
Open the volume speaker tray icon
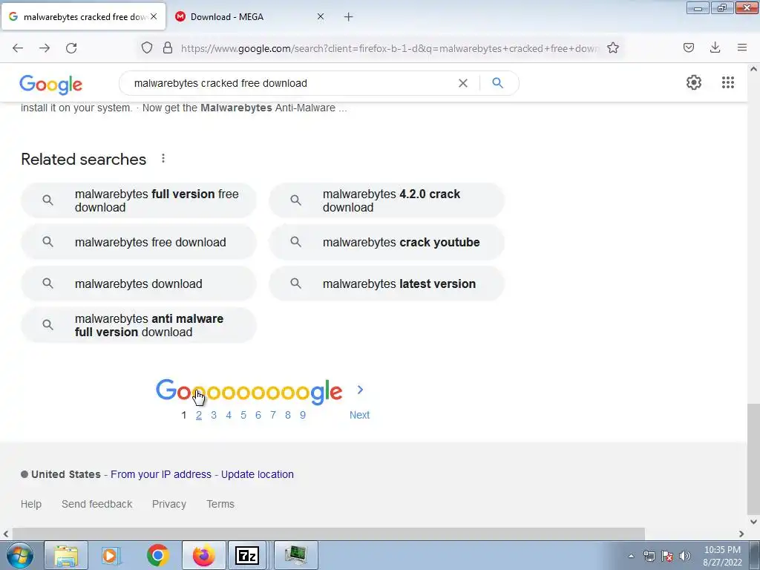pyautogui.click(x=684, y=556)
